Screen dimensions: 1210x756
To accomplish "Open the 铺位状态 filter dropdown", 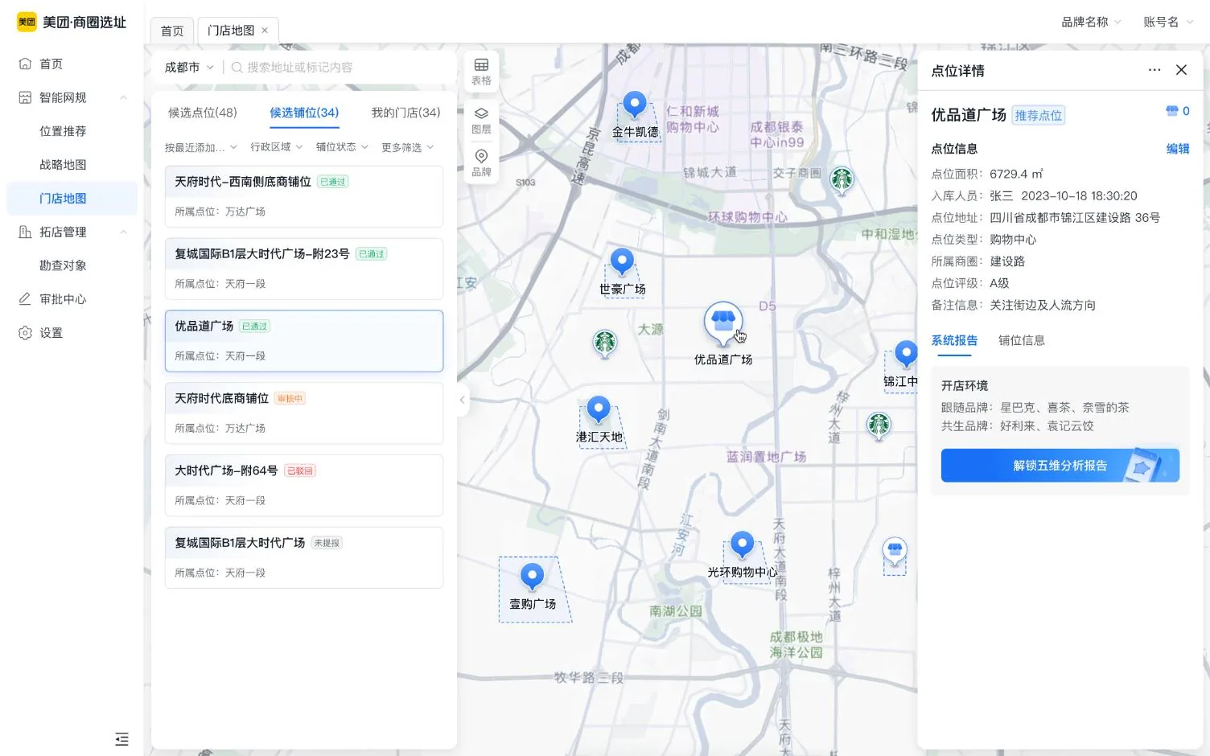I will [x=342, y=147].
